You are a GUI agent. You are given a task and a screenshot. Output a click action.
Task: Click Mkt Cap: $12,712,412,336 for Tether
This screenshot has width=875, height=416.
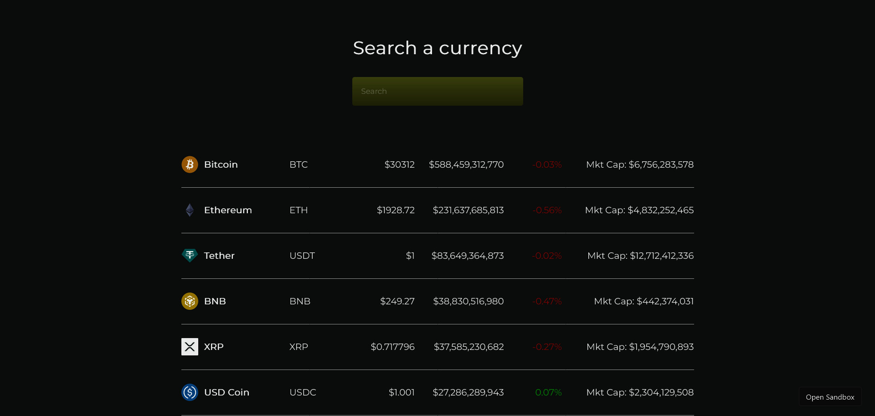click(x=641, y=256)
